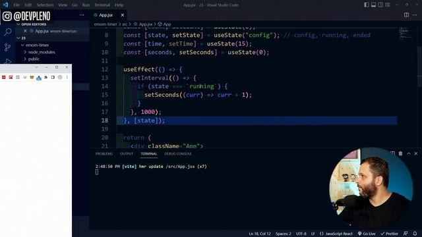422x237 pixels.
Task: Kill the terminal with the trash icon
Action: (x=400, y=153)
